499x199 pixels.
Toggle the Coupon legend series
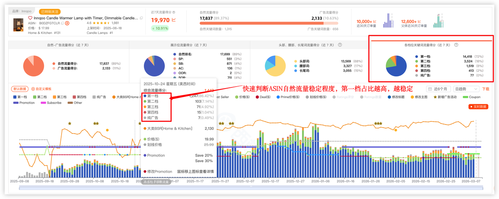(472, 97)
